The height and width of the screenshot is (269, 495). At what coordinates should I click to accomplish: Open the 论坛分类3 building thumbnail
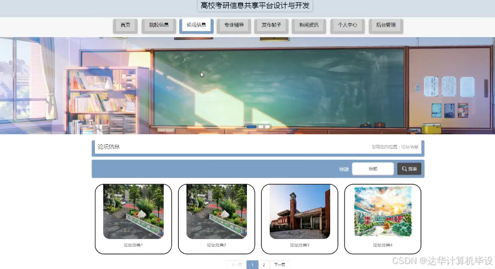[x=300, y=212]
